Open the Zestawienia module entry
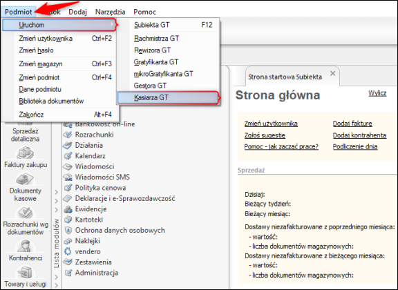The width and height of the screenshot is (398, 290). click(x=93, y=262)
